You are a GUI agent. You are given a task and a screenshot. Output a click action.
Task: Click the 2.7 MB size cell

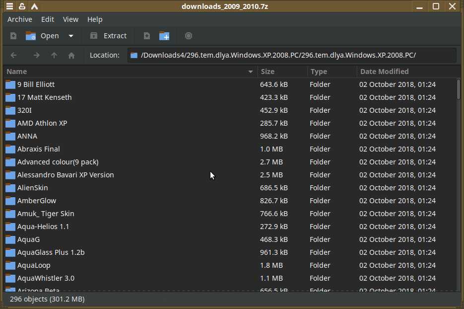pos(271,162)
